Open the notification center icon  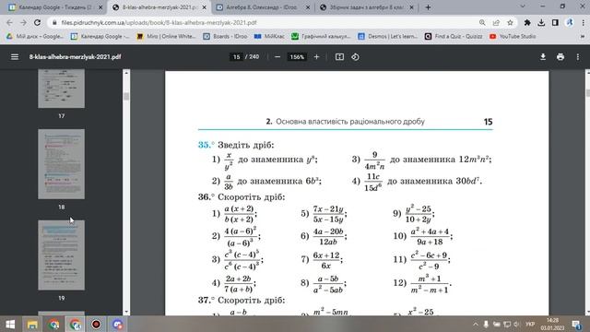click(576, 324)
